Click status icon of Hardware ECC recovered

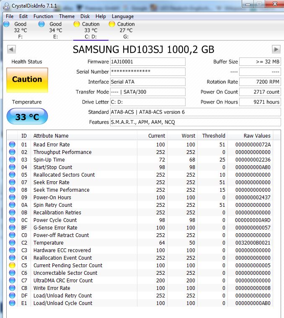(x=12, y=250)
